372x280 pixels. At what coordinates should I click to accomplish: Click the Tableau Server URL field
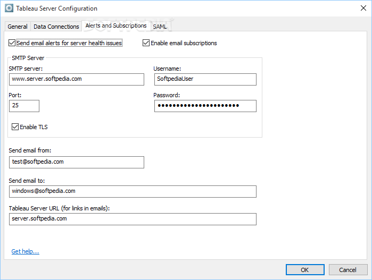133,219
